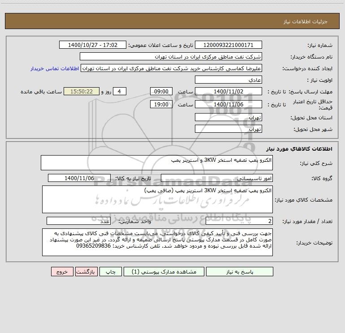Click the label شرح کلی نیاز

point(316,163)
